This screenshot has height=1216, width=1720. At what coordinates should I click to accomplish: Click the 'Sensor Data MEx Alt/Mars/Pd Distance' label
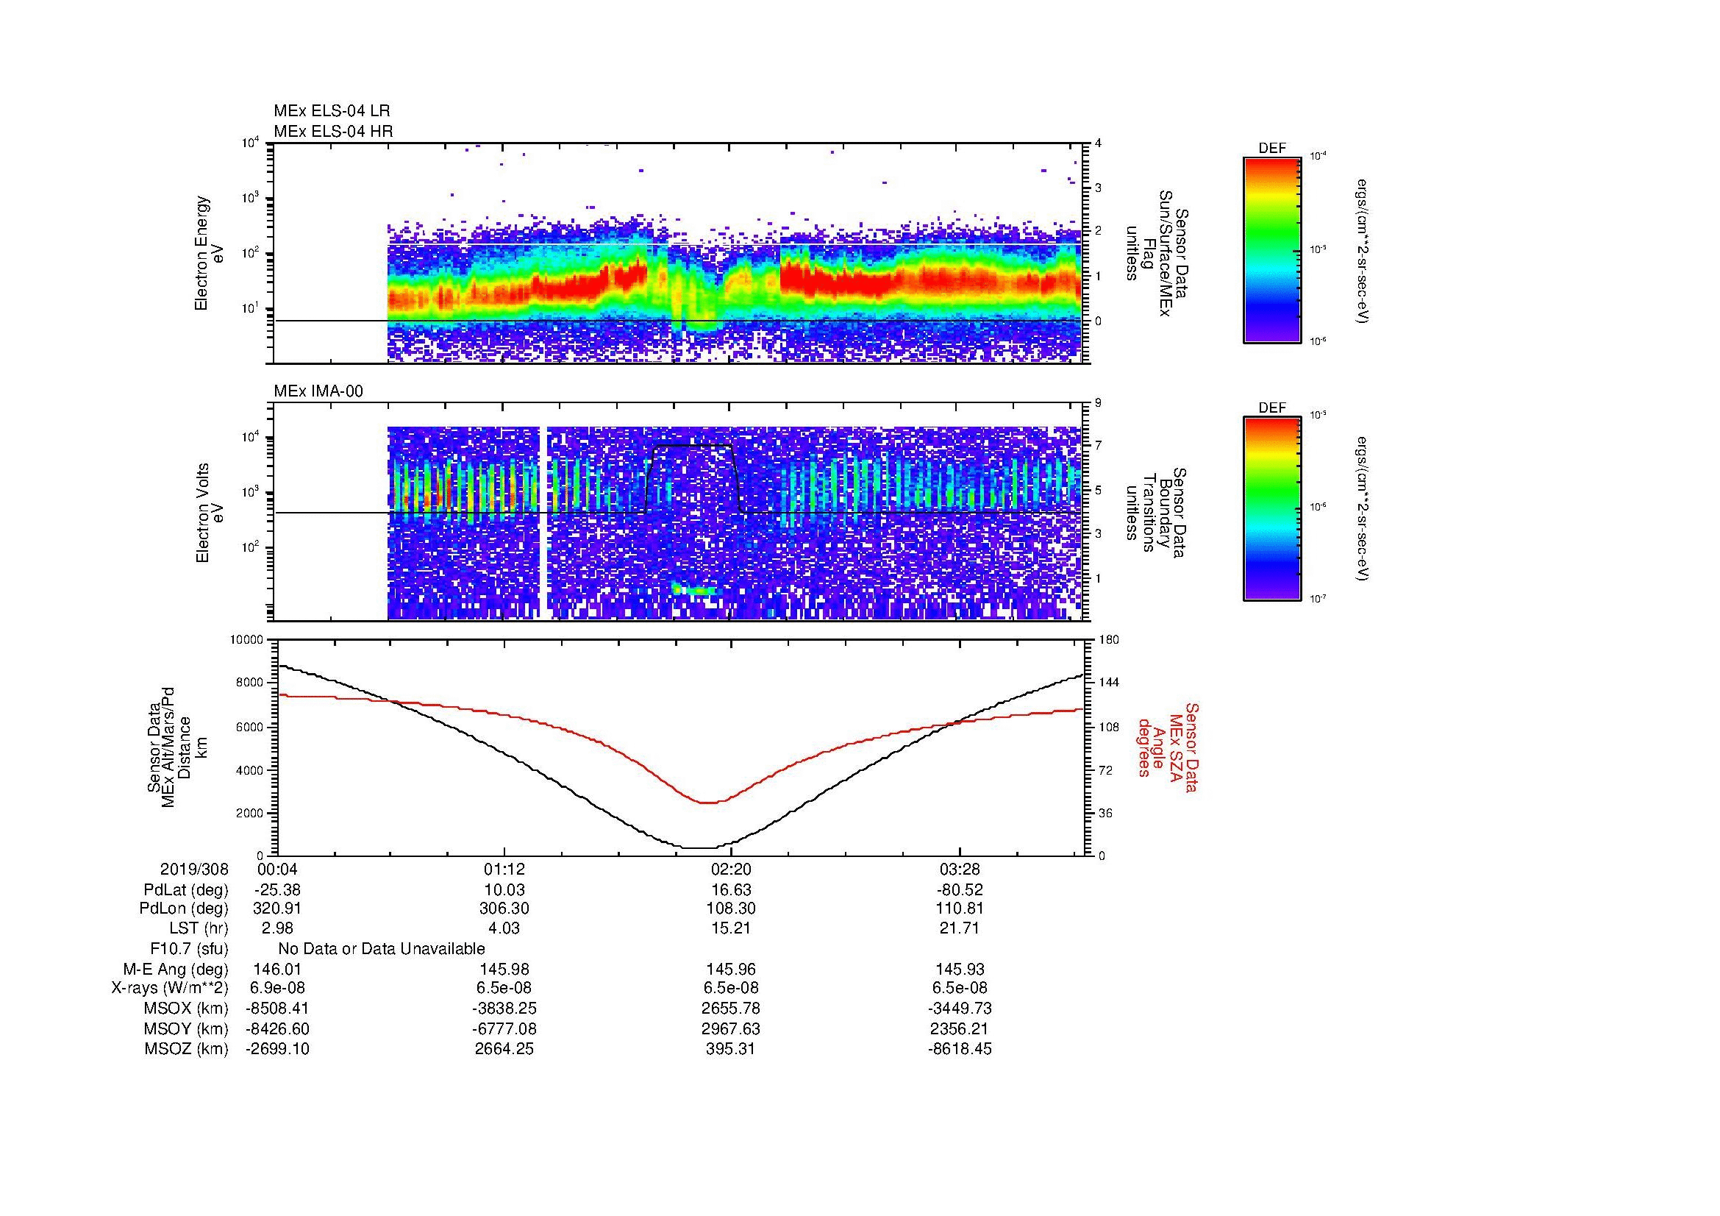[177, 747]
